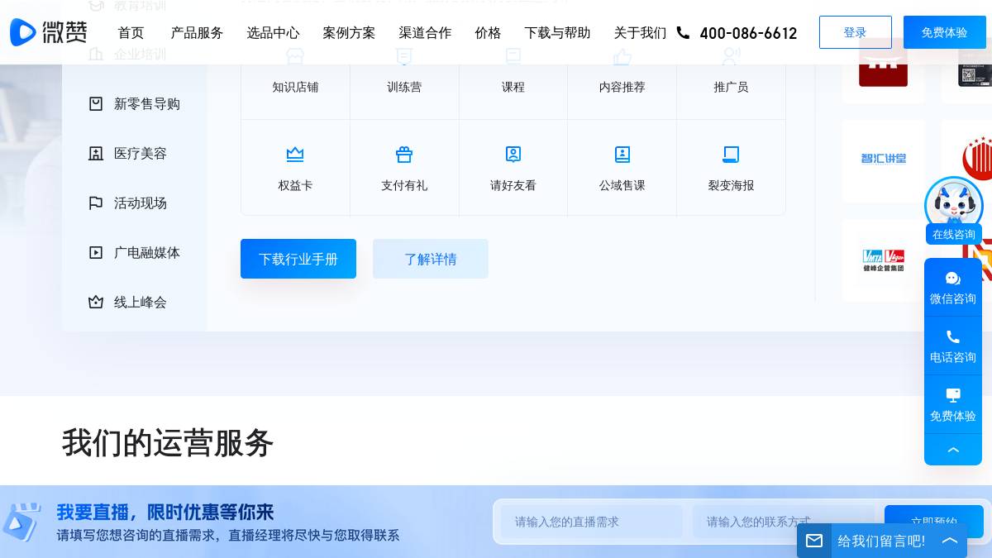Click the 智汇讲堂 customer logo
The image size is (992, 558).
884,161
